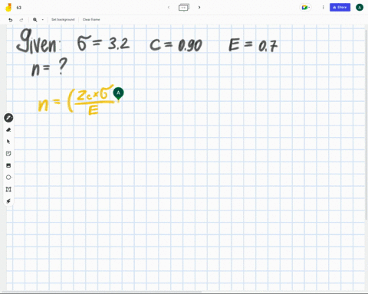Insert an image with image tool
The image size is (368, 294).
(8, 165)
